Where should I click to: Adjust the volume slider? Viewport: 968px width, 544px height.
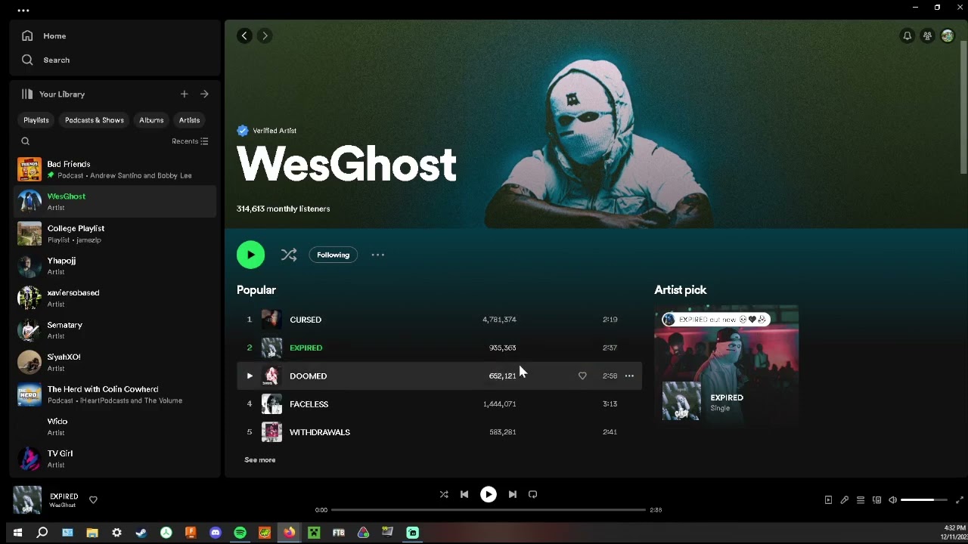(x=923, y=500)
